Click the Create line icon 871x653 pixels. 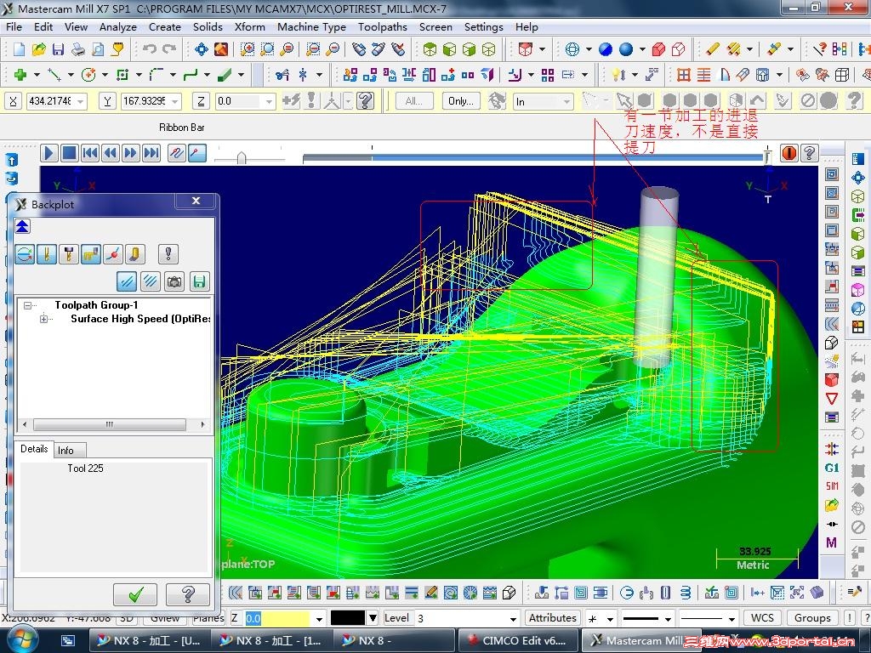coord(54,75)
